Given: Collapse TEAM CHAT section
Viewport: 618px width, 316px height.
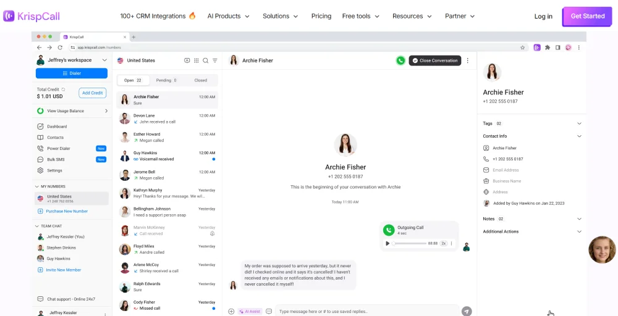Looking at the screenshot, I should (x=38, y=227).
